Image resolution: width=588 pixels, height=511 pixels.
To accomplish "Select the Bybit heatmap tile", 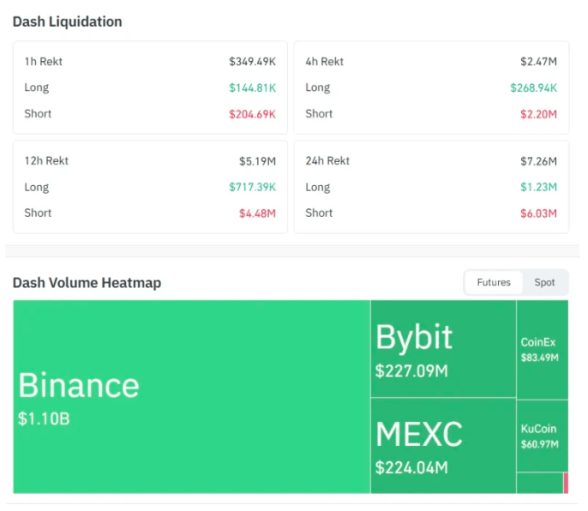I will tap(443, 349).
